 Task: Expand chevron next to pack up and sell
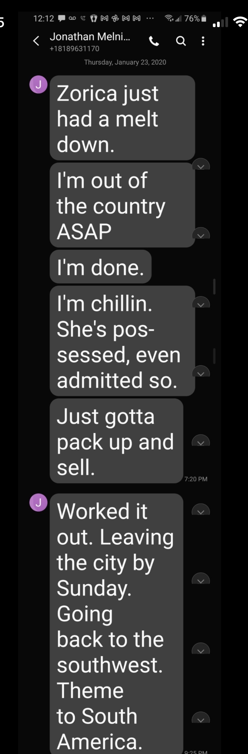click(x=201, y=440)
